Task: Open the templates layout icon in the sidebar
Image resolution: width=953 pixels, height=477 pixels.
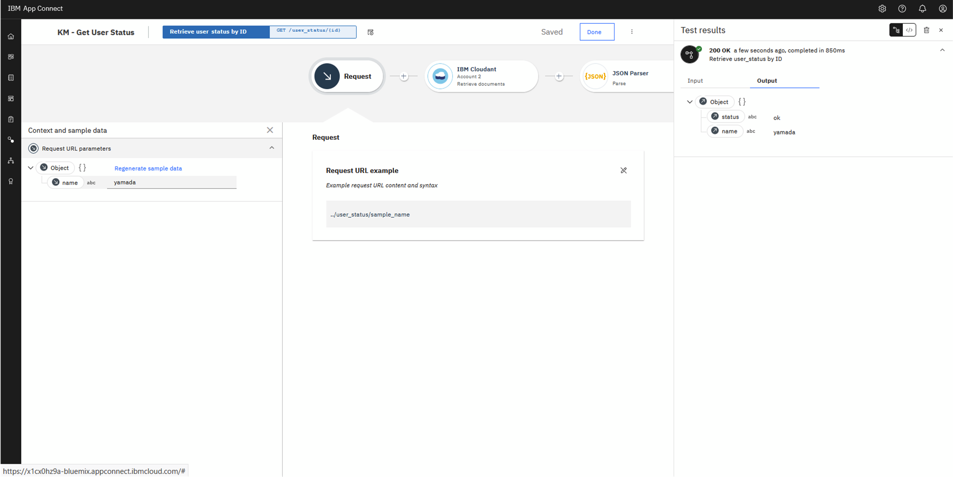Action: click(11, 99)
